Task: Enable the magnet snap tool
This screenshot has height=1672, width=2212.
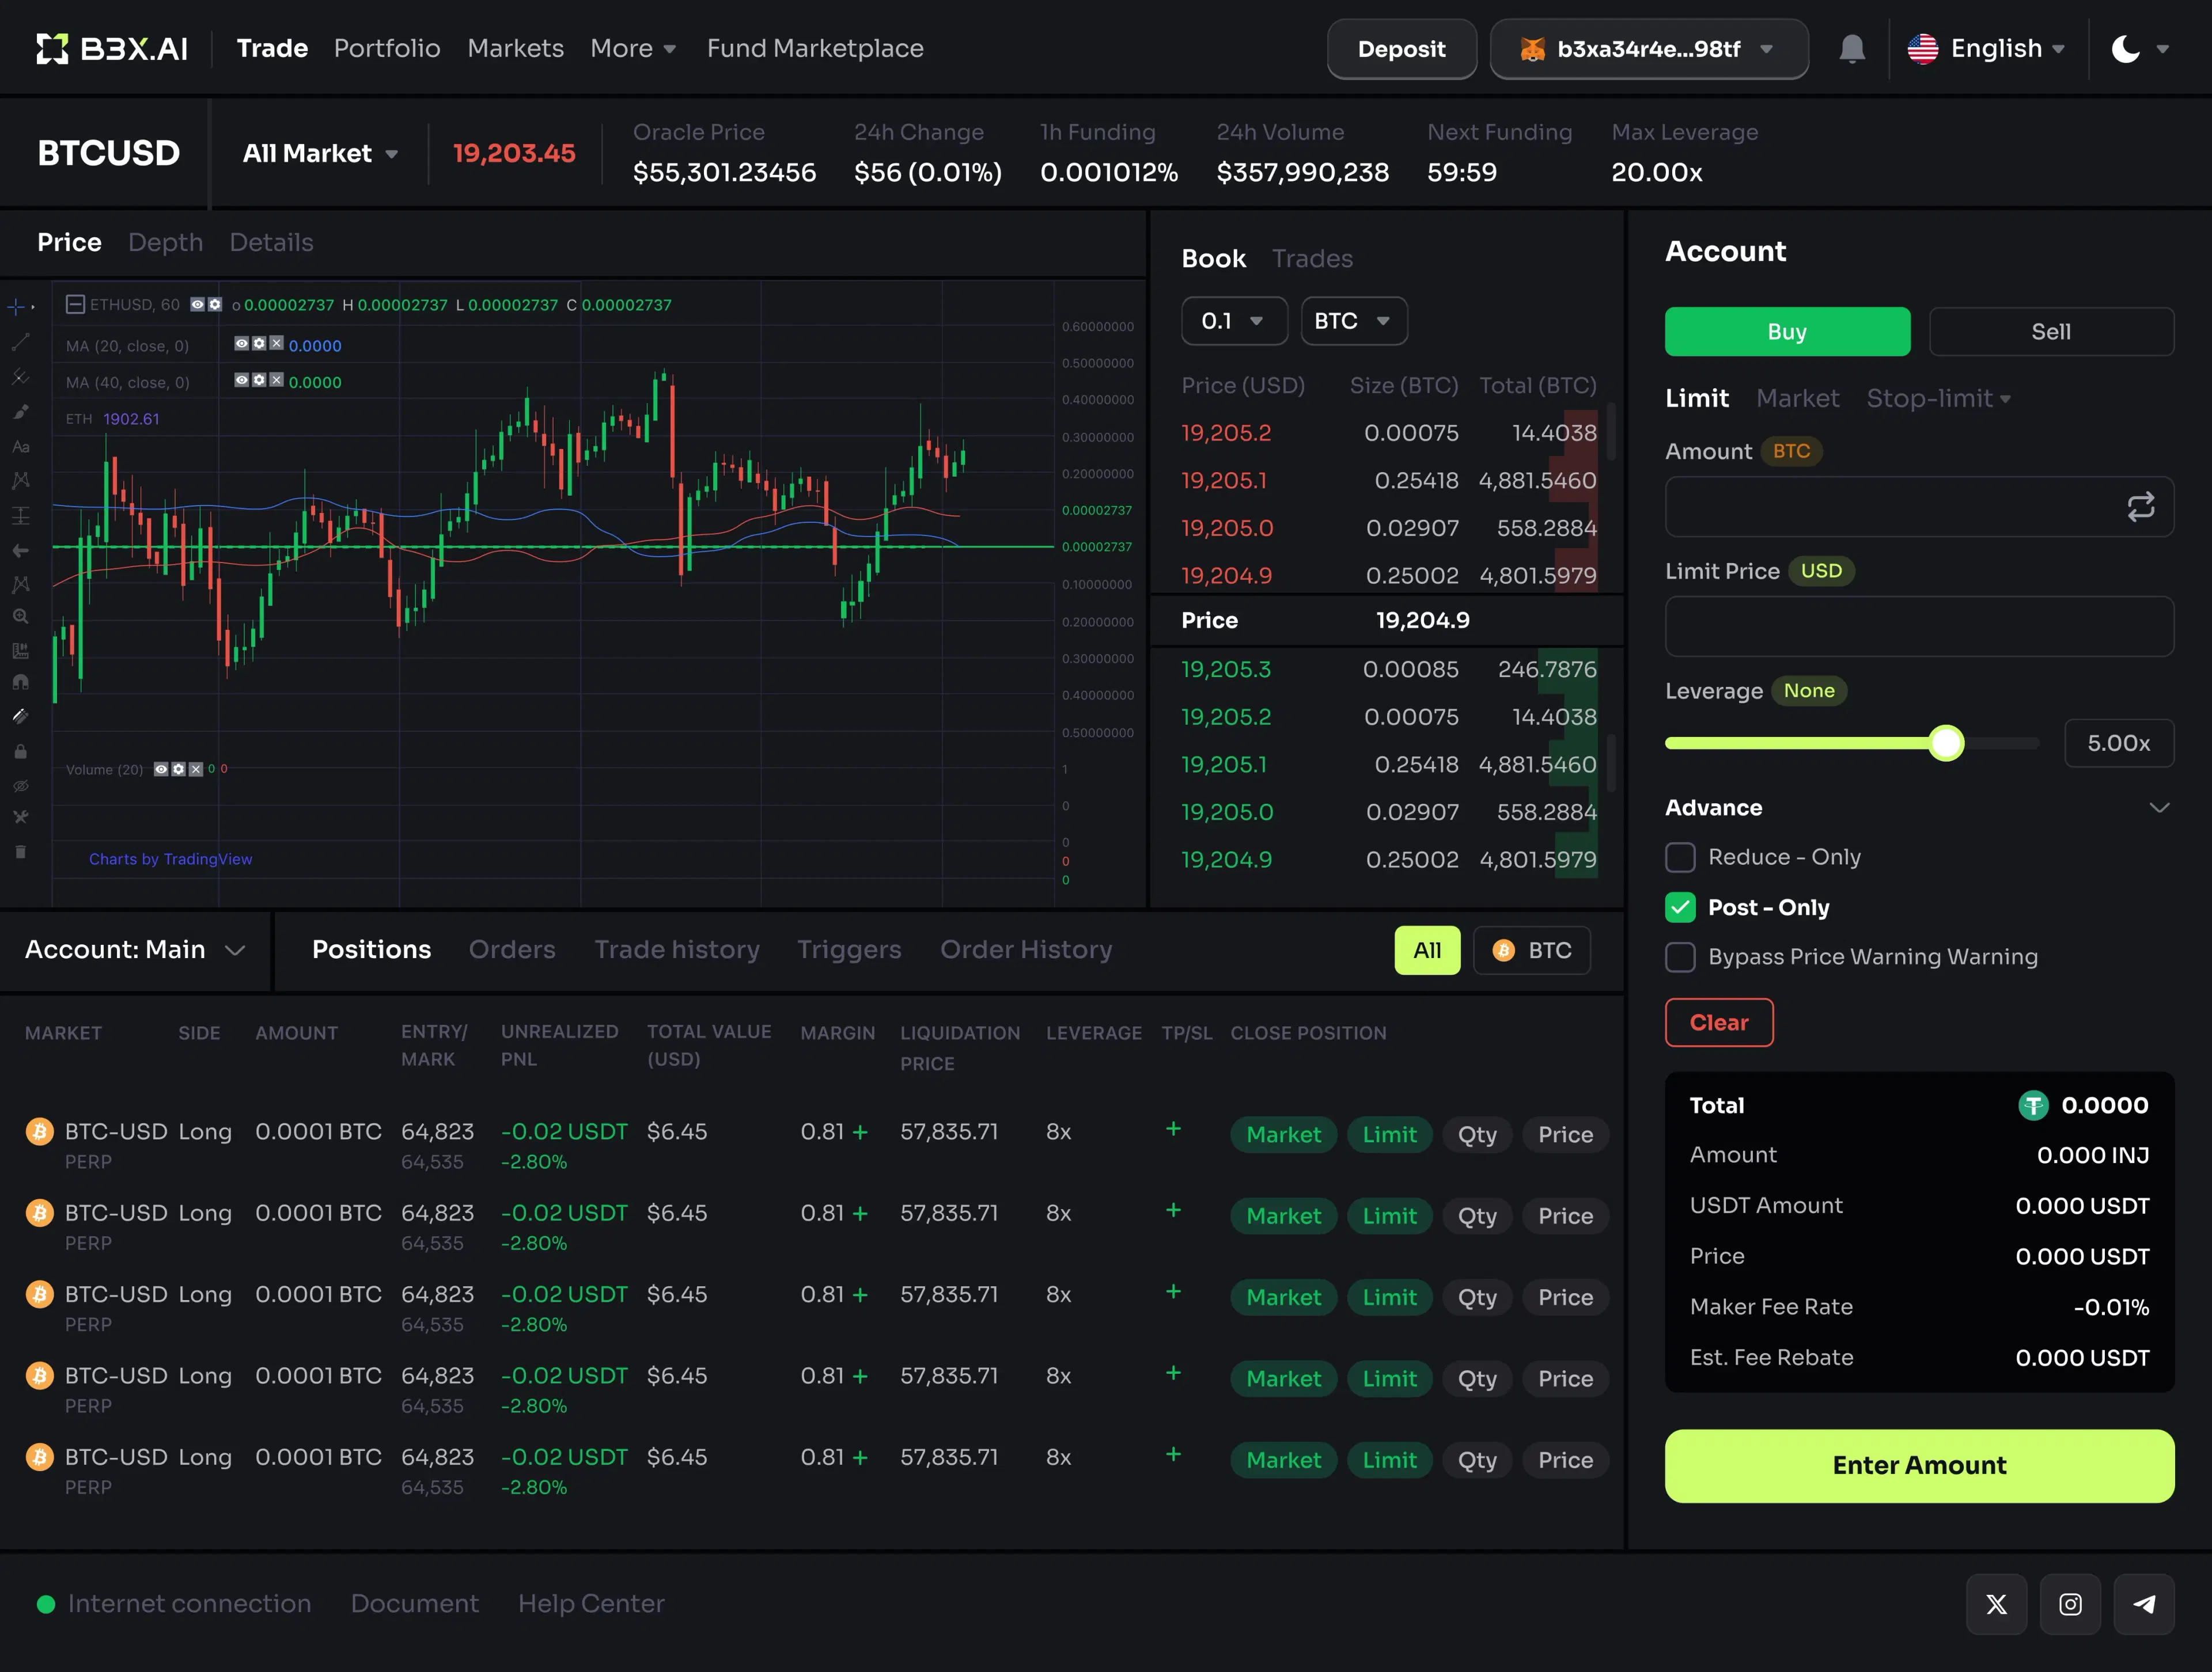Action: tap(20, 683)
